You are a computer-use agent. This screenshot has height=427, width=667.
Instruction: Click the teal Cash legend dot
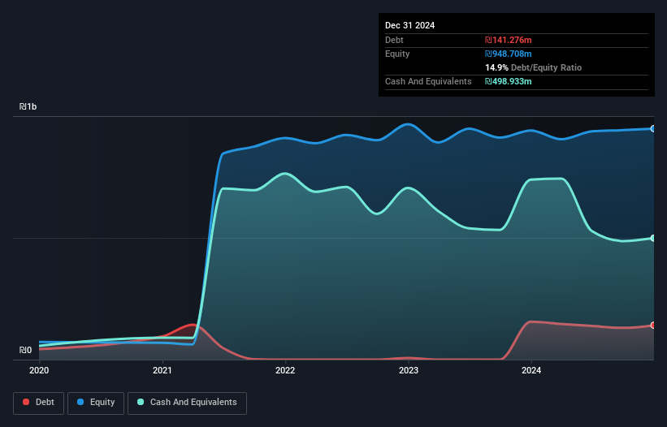141,402
